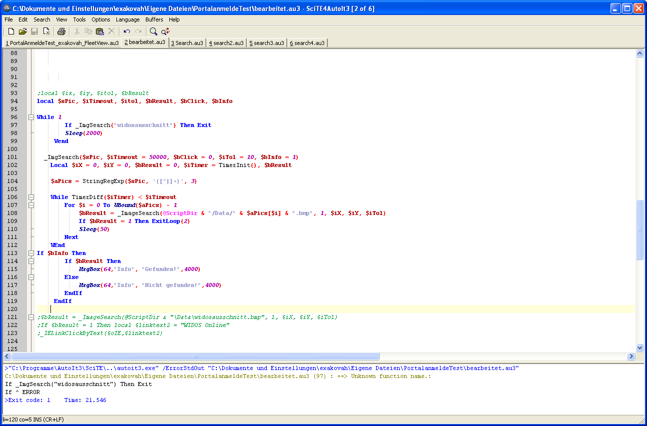Click the Replace toolbar icon
647x426 pixels.
[x=165, y=31]
